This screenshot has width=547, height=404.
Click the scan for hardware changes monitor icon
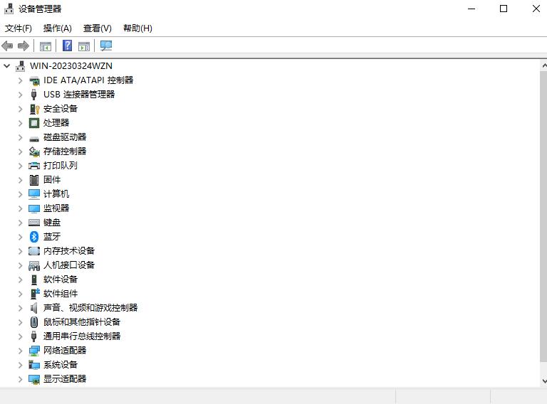[106, 46]
